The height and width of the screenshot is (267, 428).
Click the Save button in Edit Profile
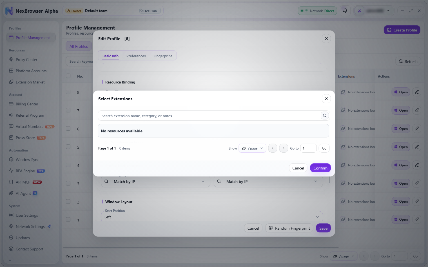pyautogui.click(x=323, y=228)
